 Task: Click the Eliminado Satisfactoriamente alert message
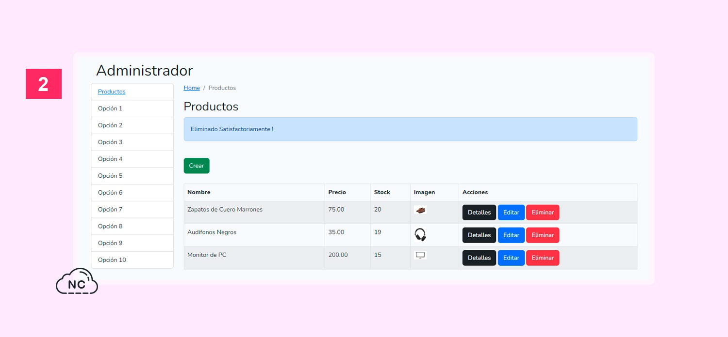pyautogui.click(x=410, y=129)
